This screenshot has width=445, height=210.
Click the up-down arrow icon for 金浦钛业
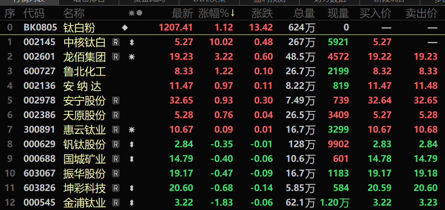(132, 203)
